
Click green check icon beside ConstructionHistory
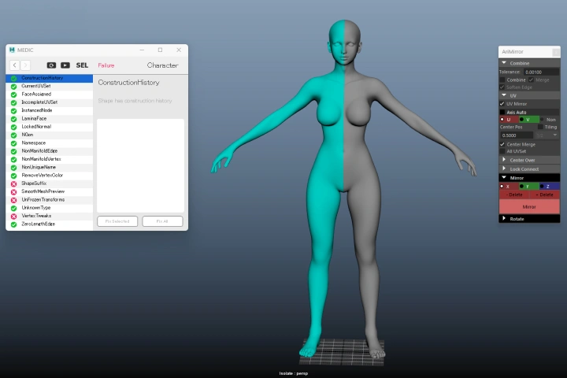pos(13,78)
